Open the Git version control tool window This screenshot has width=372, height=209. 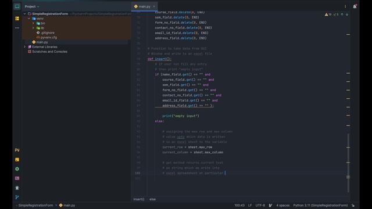click(17, 197)
